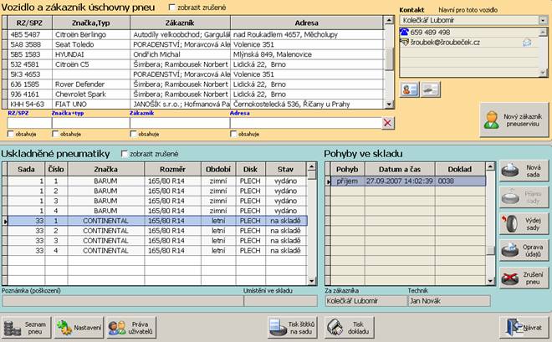Check 'obsahuje' under RZ/SPZ filter
Screen dimensions: 552x342
(10, 134)
